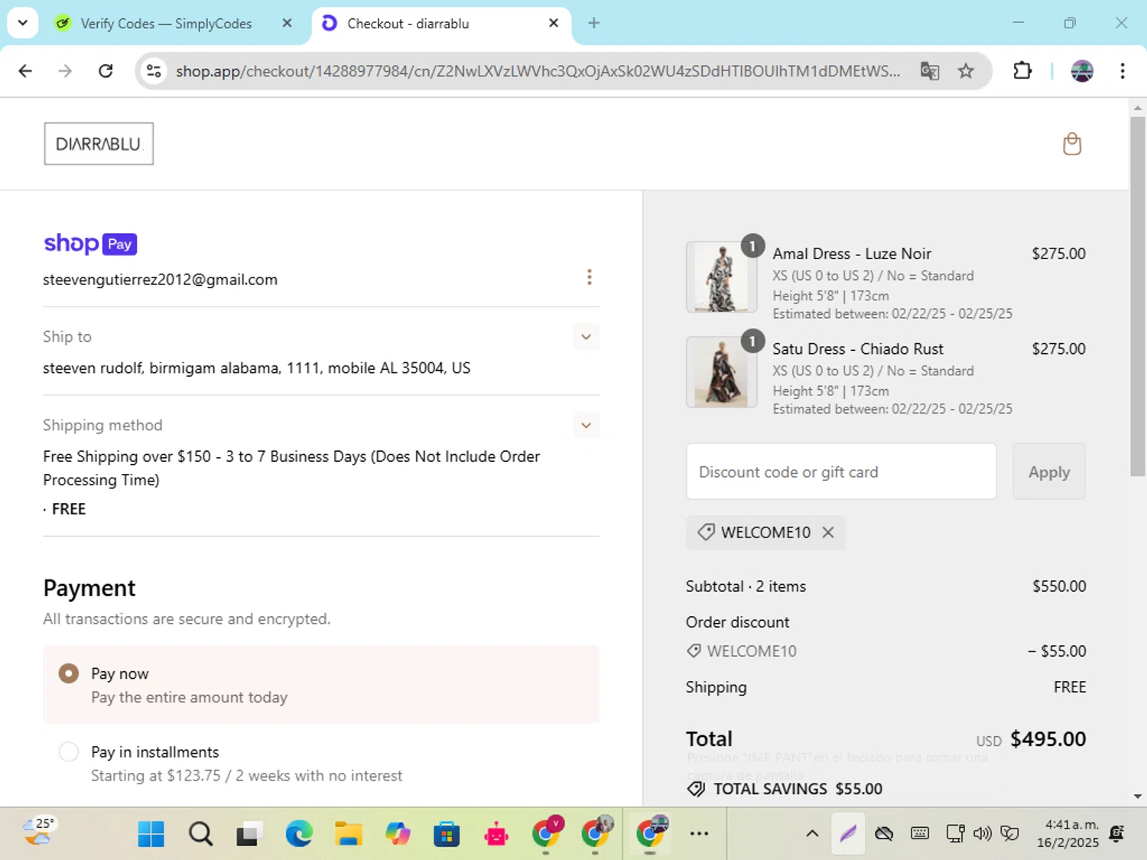Select the Pay in installments radio option
The width and height of the screenshot is (1147, 860).
[69, 752]
